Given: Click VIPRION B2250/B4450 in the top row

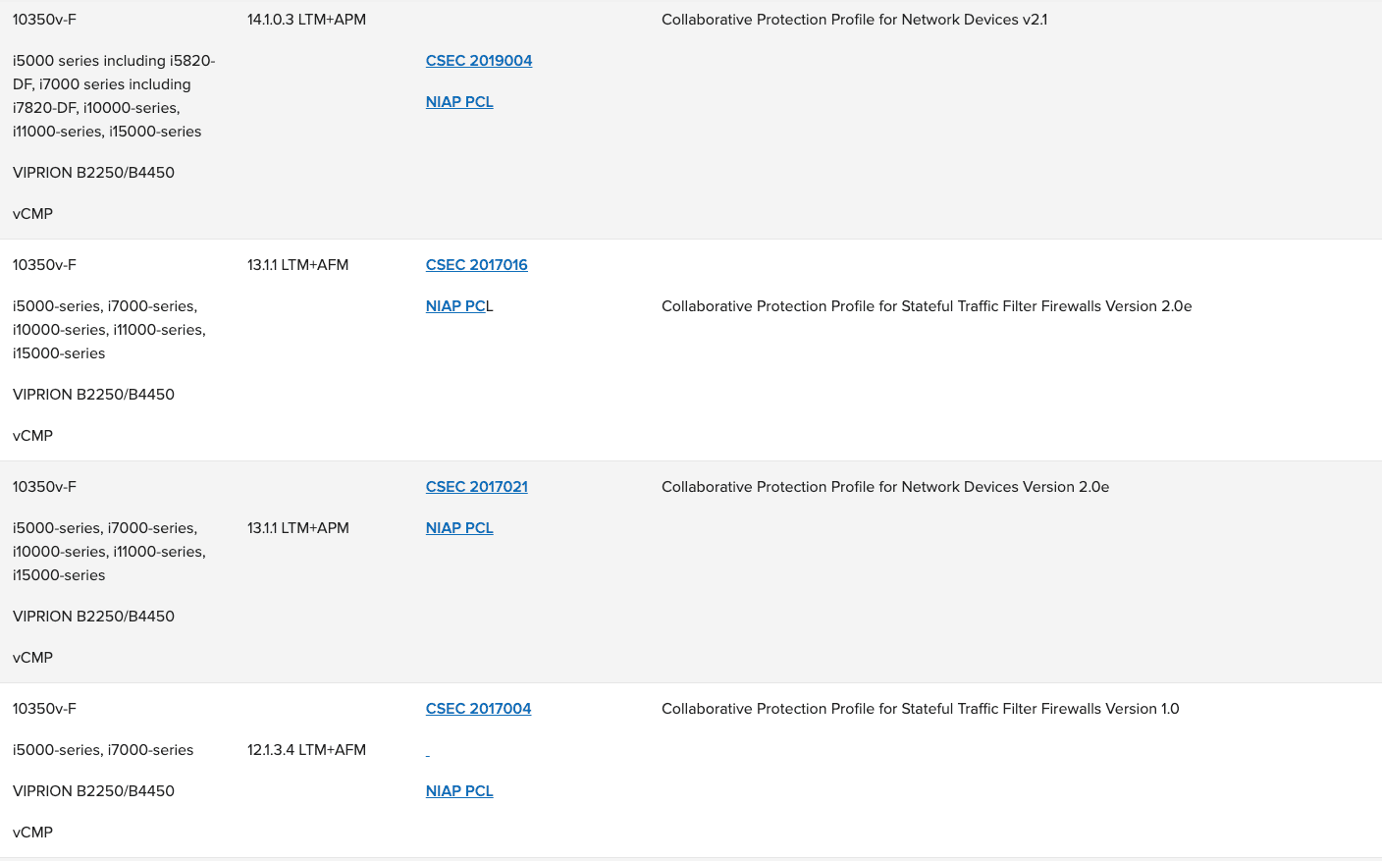Looking at the screenshot, I should (x=93, y=172).
